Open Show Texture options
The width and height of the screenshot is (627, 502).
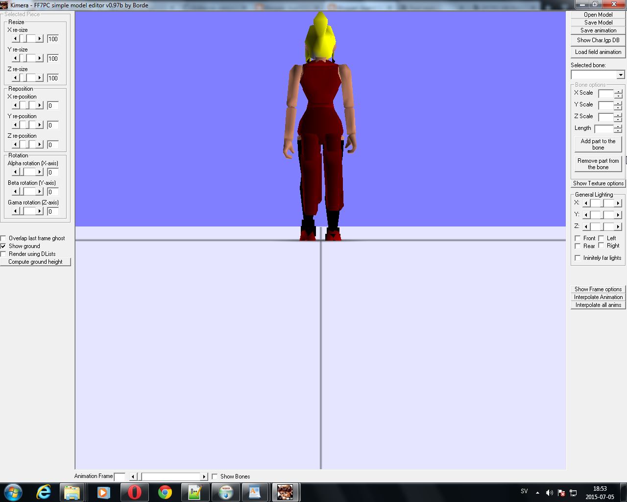tap(598, 183)
